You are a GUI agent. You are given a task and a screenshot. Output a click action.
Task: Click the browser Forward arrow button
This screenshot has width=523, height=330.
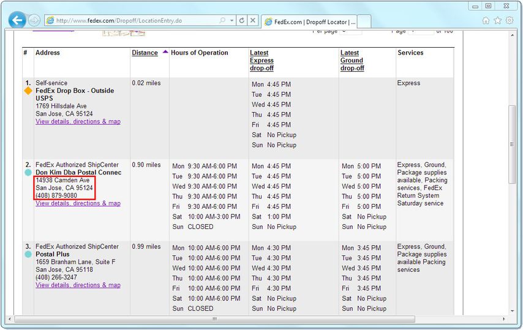pos(34,20)
